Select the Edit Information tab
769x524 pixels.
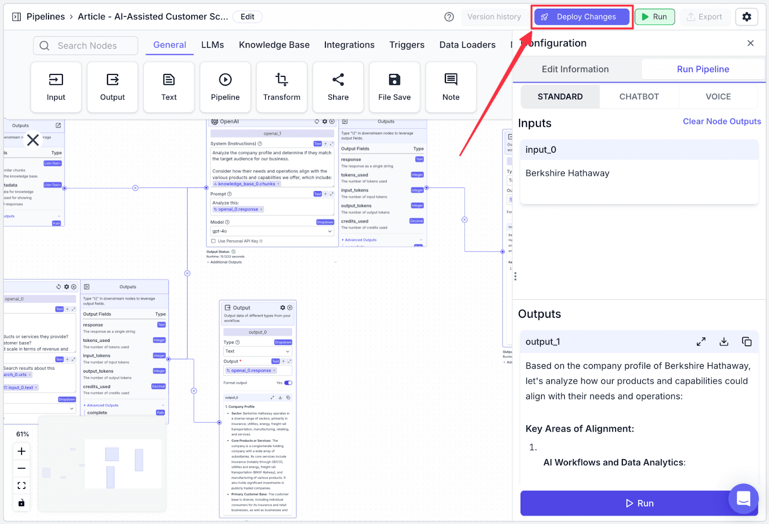(x=575, y=69)
